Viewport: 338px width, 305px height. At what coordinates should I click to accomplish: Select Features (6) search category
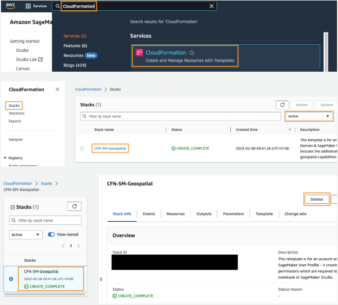[75, 46]
